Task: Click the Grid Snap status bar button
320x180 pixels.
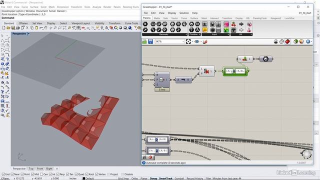Action: click(123, 178)
